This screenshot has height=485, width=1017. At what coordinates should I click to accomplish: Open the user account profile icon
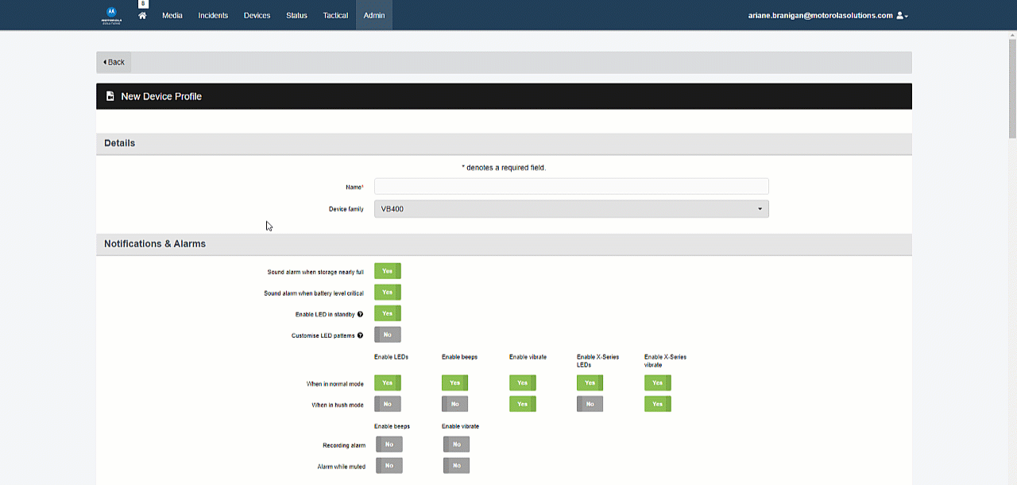(901, 15)
